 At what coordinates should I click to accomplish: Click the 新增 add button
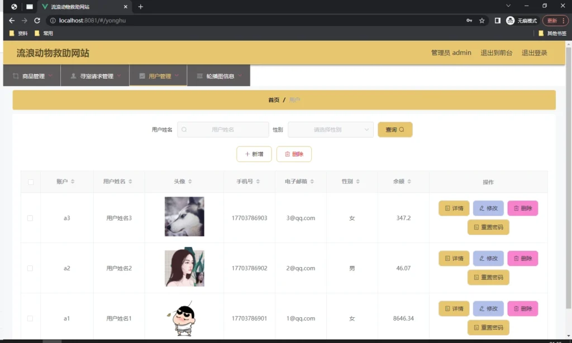pos(254,154)
